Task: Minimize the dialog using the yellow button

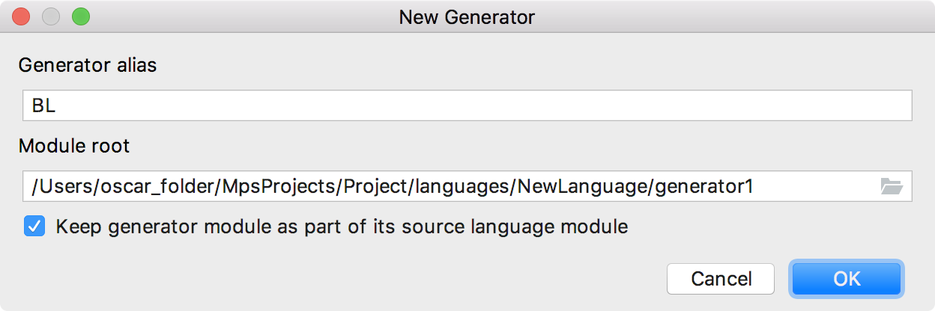Action: pyautogui.click(x=51, y=16)
